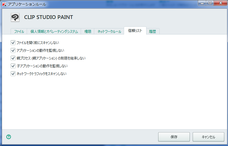This screenshot has width=228, height=146.
Task: Click the 保存 button
Action: click(174, 137)
